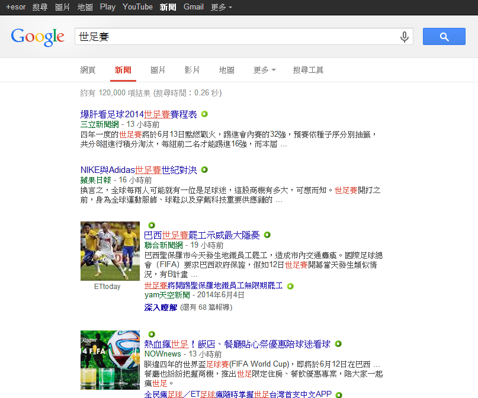Click 圖片 in the top black bar

tap(63, 7)
